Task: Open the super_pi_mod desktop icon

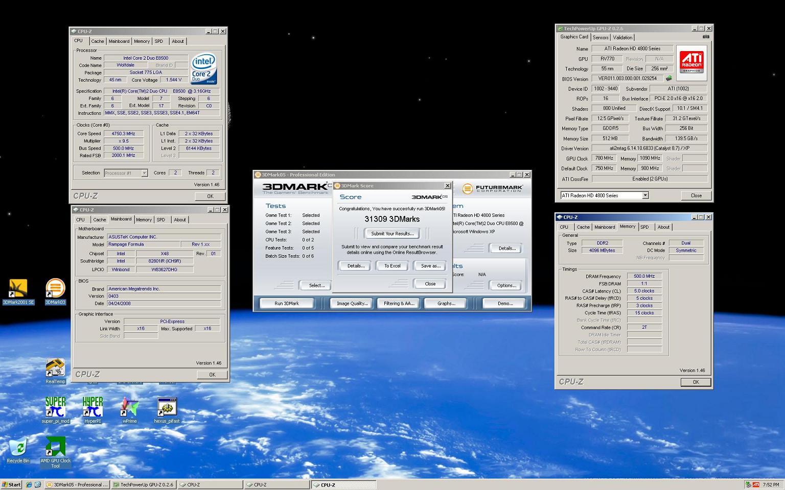Action: click(55, 410)
